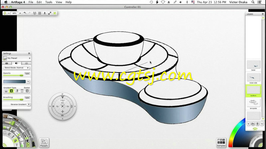Image resolution: width=266 pixels, height=149 pixels.
Task: Switch to the gradient fill mode tab
Action: [16, 63]
